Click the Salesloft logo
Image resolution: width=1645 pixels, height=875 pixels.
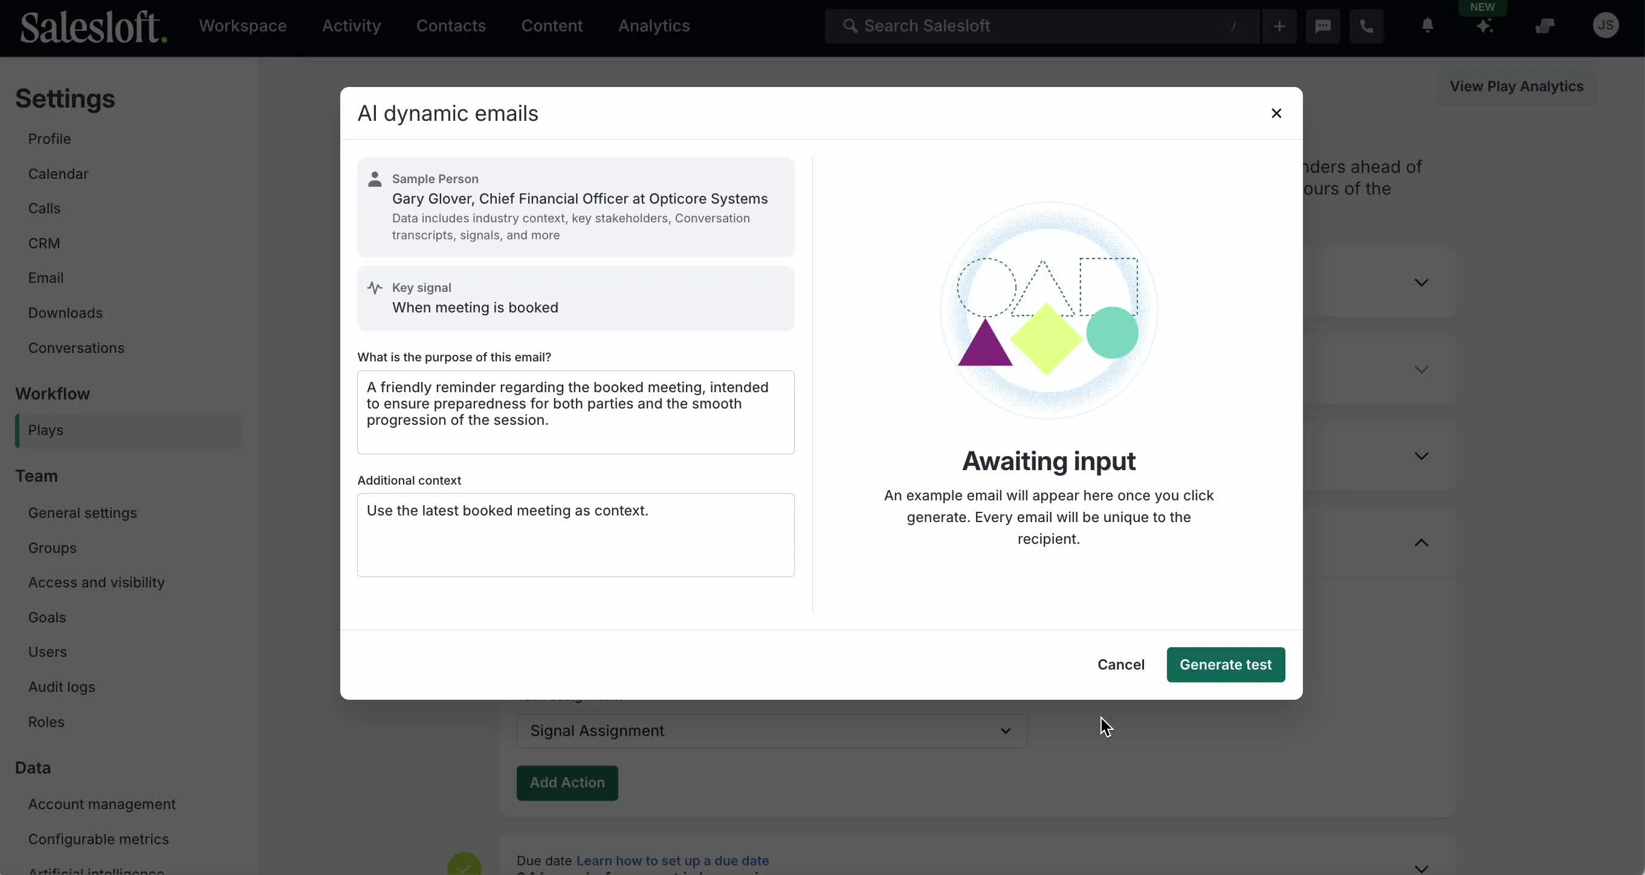(x=94, y=27)
